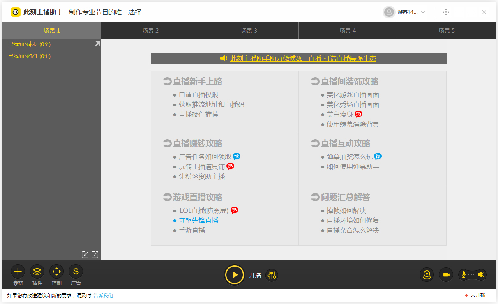Open the stream tuning settings beside 开播

click(x=271, y=275)
